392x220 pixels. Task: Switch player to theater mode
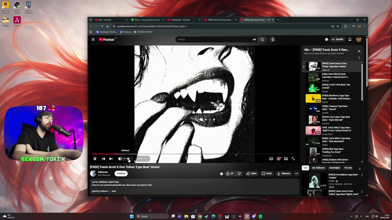pyautogui.click(x=286, y=159)
